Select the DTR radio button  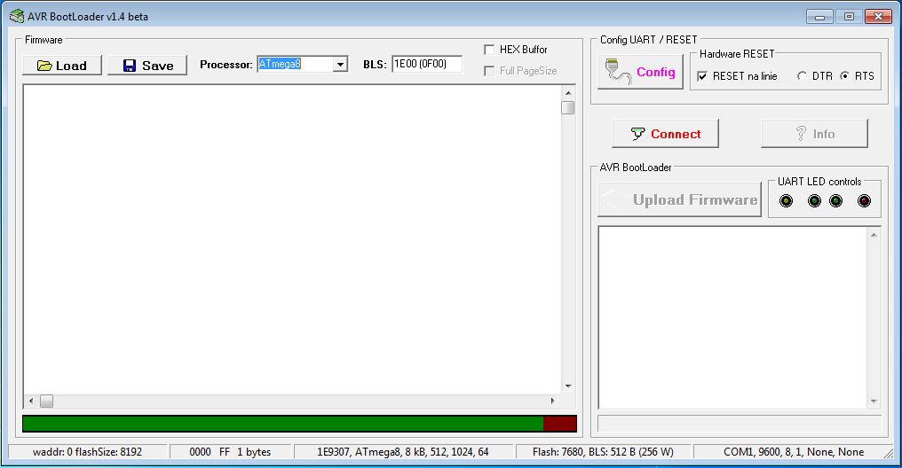click(802, 76)
